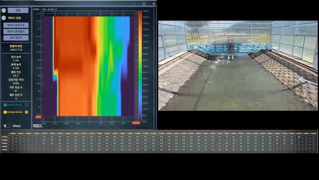This screenshot has height=180, width=319.
Task: Click the teal Current velocity color swatch
Action: (x=5, y=105)
